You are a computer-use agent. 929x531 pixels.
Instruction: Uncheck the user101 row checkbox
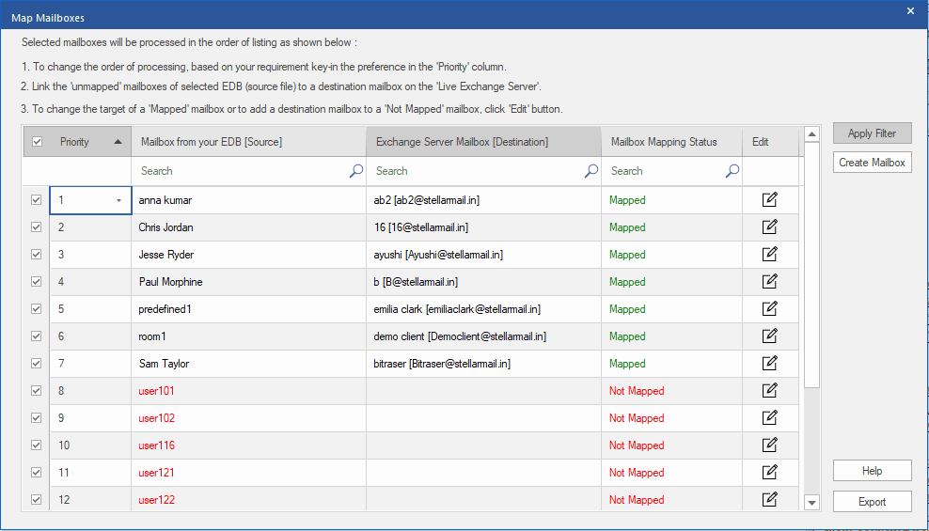[x=36, y=391]
